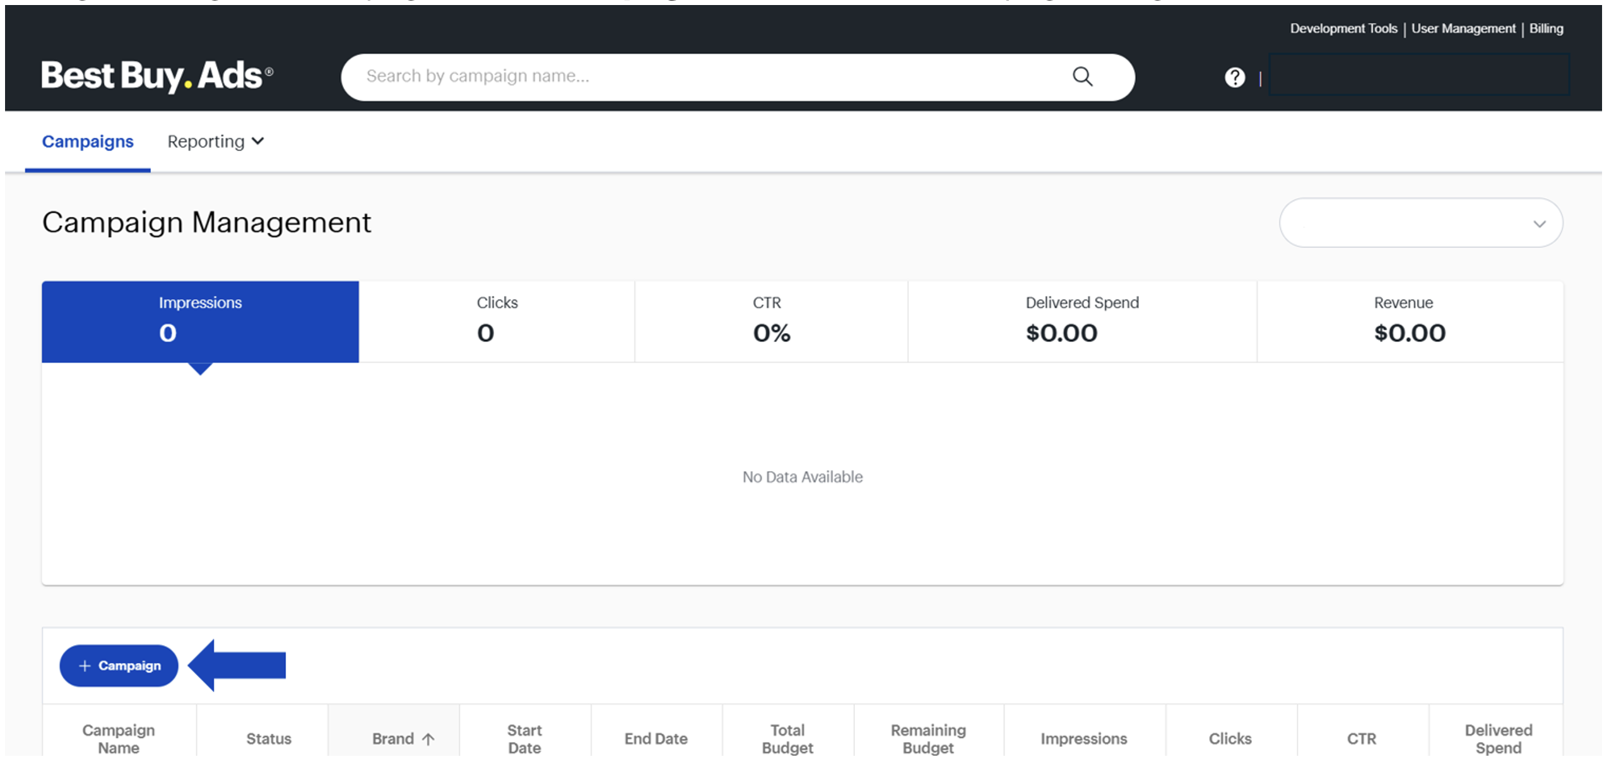Click the + Campaign button
Screen dimensions: 1609x776
119,666
